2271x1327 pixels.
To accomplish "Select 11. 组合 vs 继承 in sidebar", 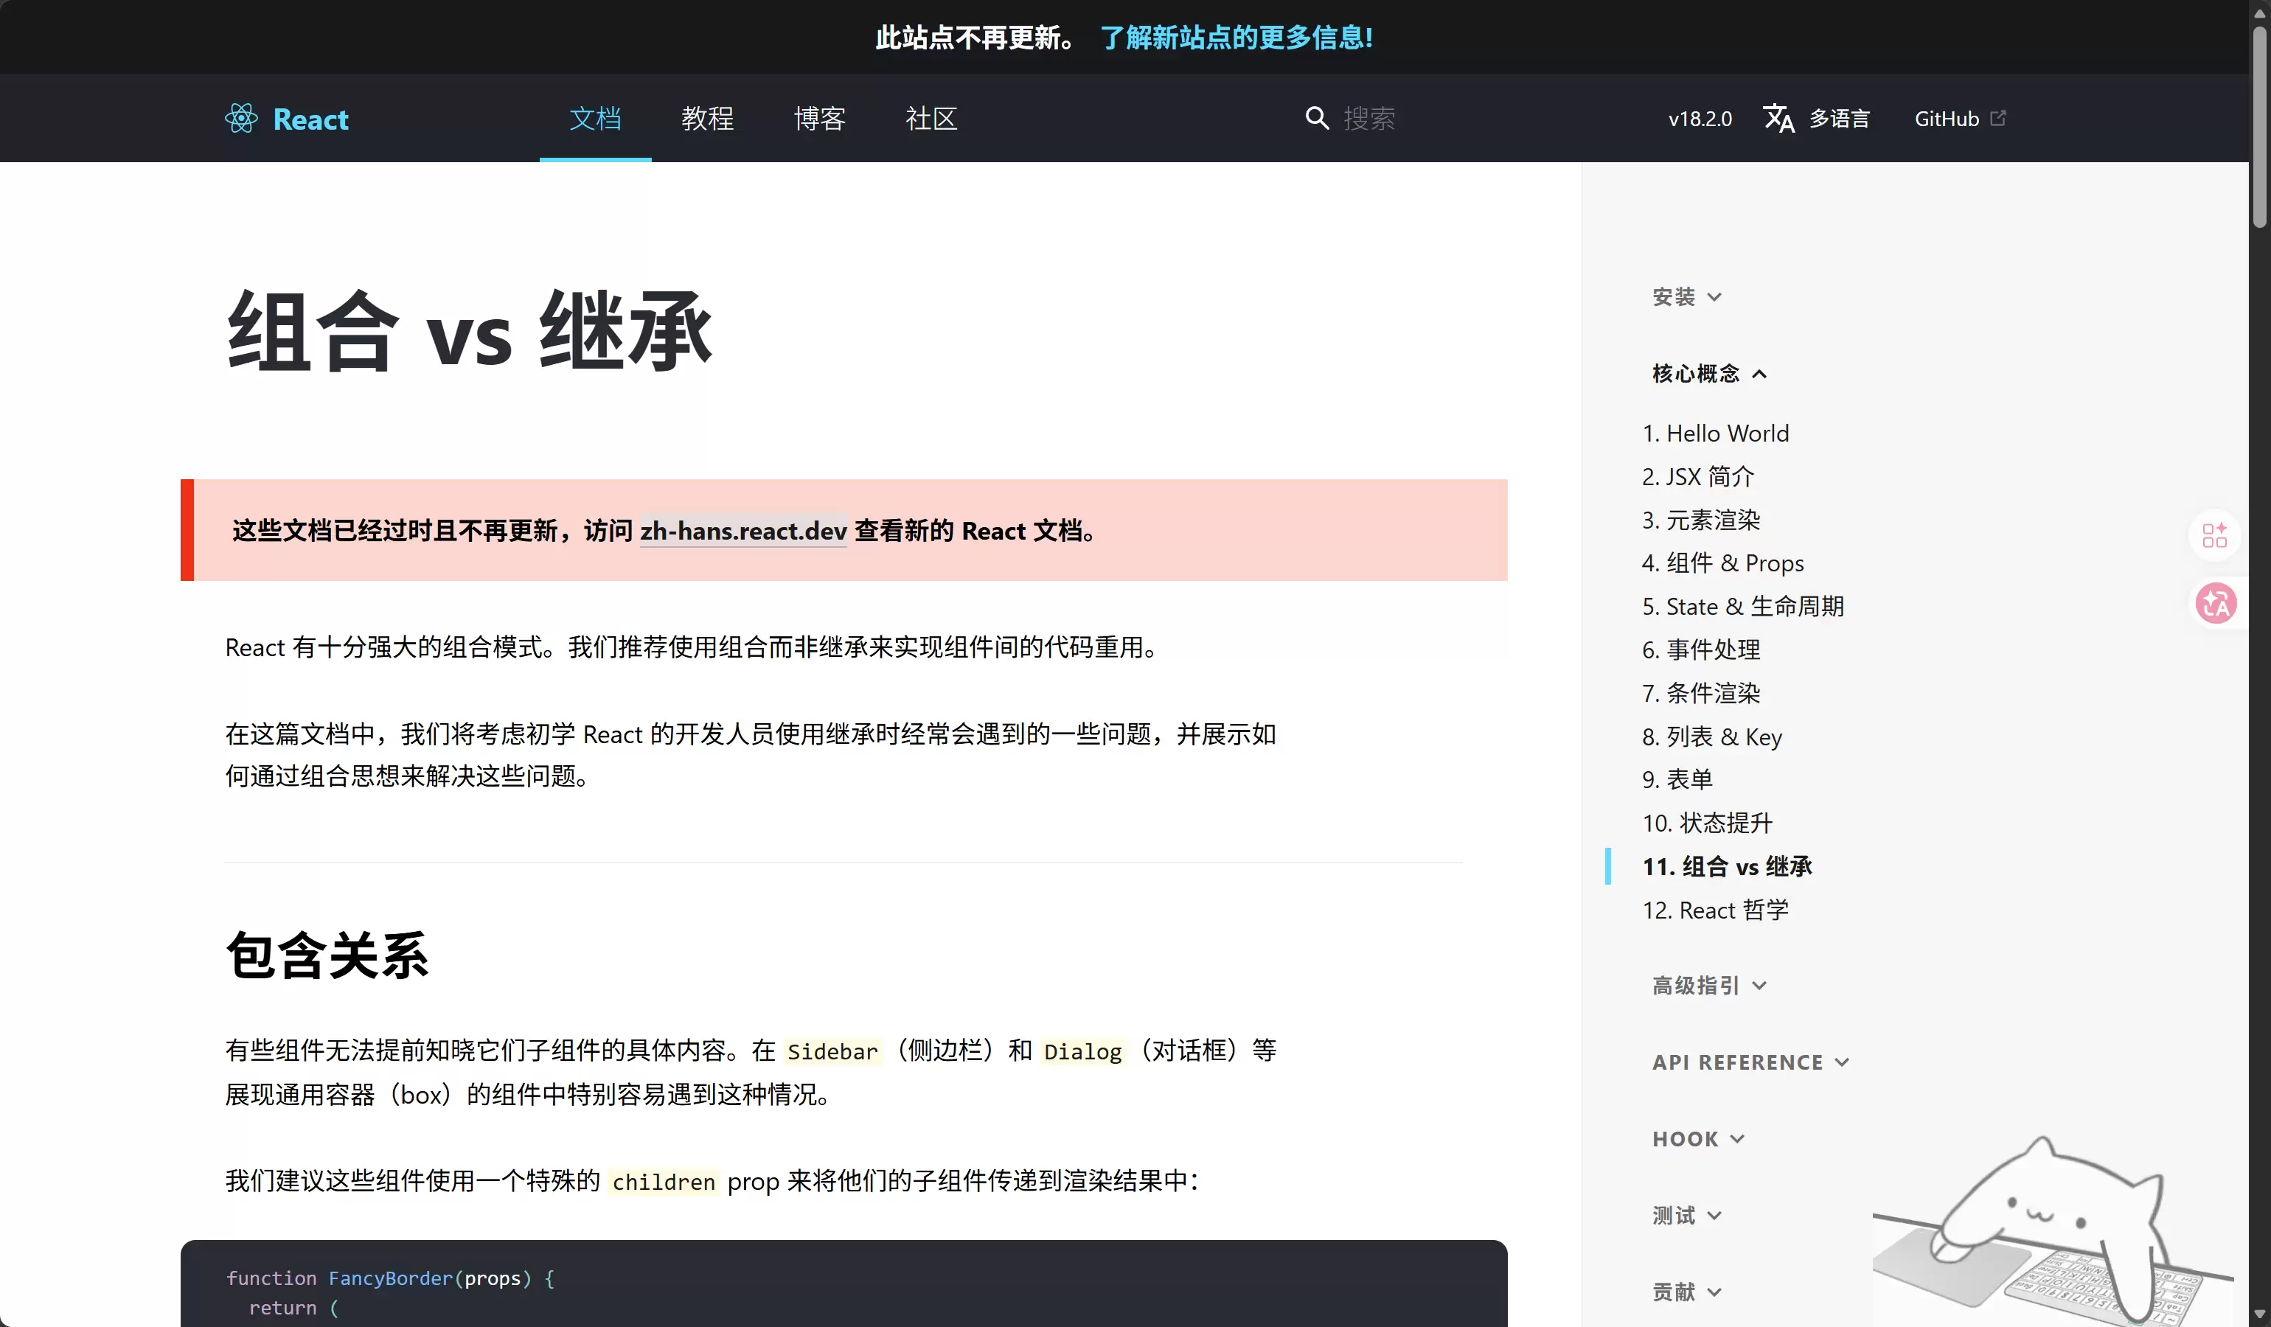I will (x=1727, y=865).
